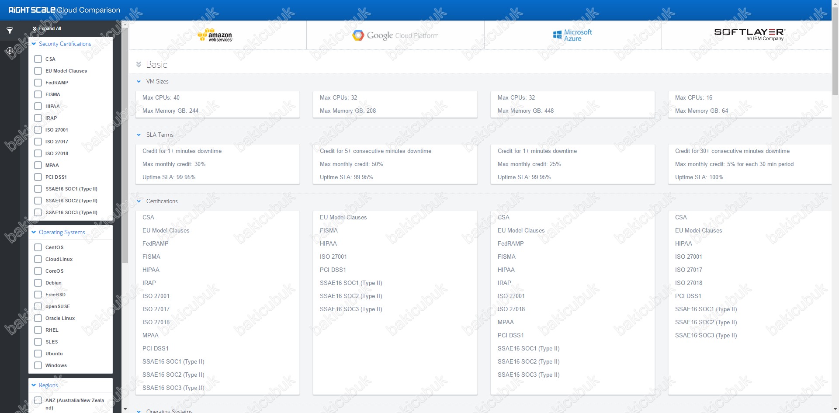This screenshot has height=413, width=839.
Task: Click 'Credit for 5+ consecutive minutes downtime'
Action: pos(375,151)
